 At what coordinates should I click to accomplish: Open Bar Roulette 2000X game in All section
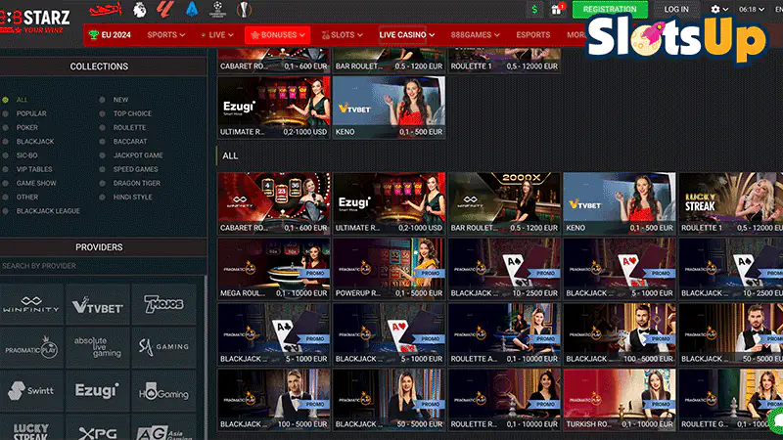coord(504,203)
